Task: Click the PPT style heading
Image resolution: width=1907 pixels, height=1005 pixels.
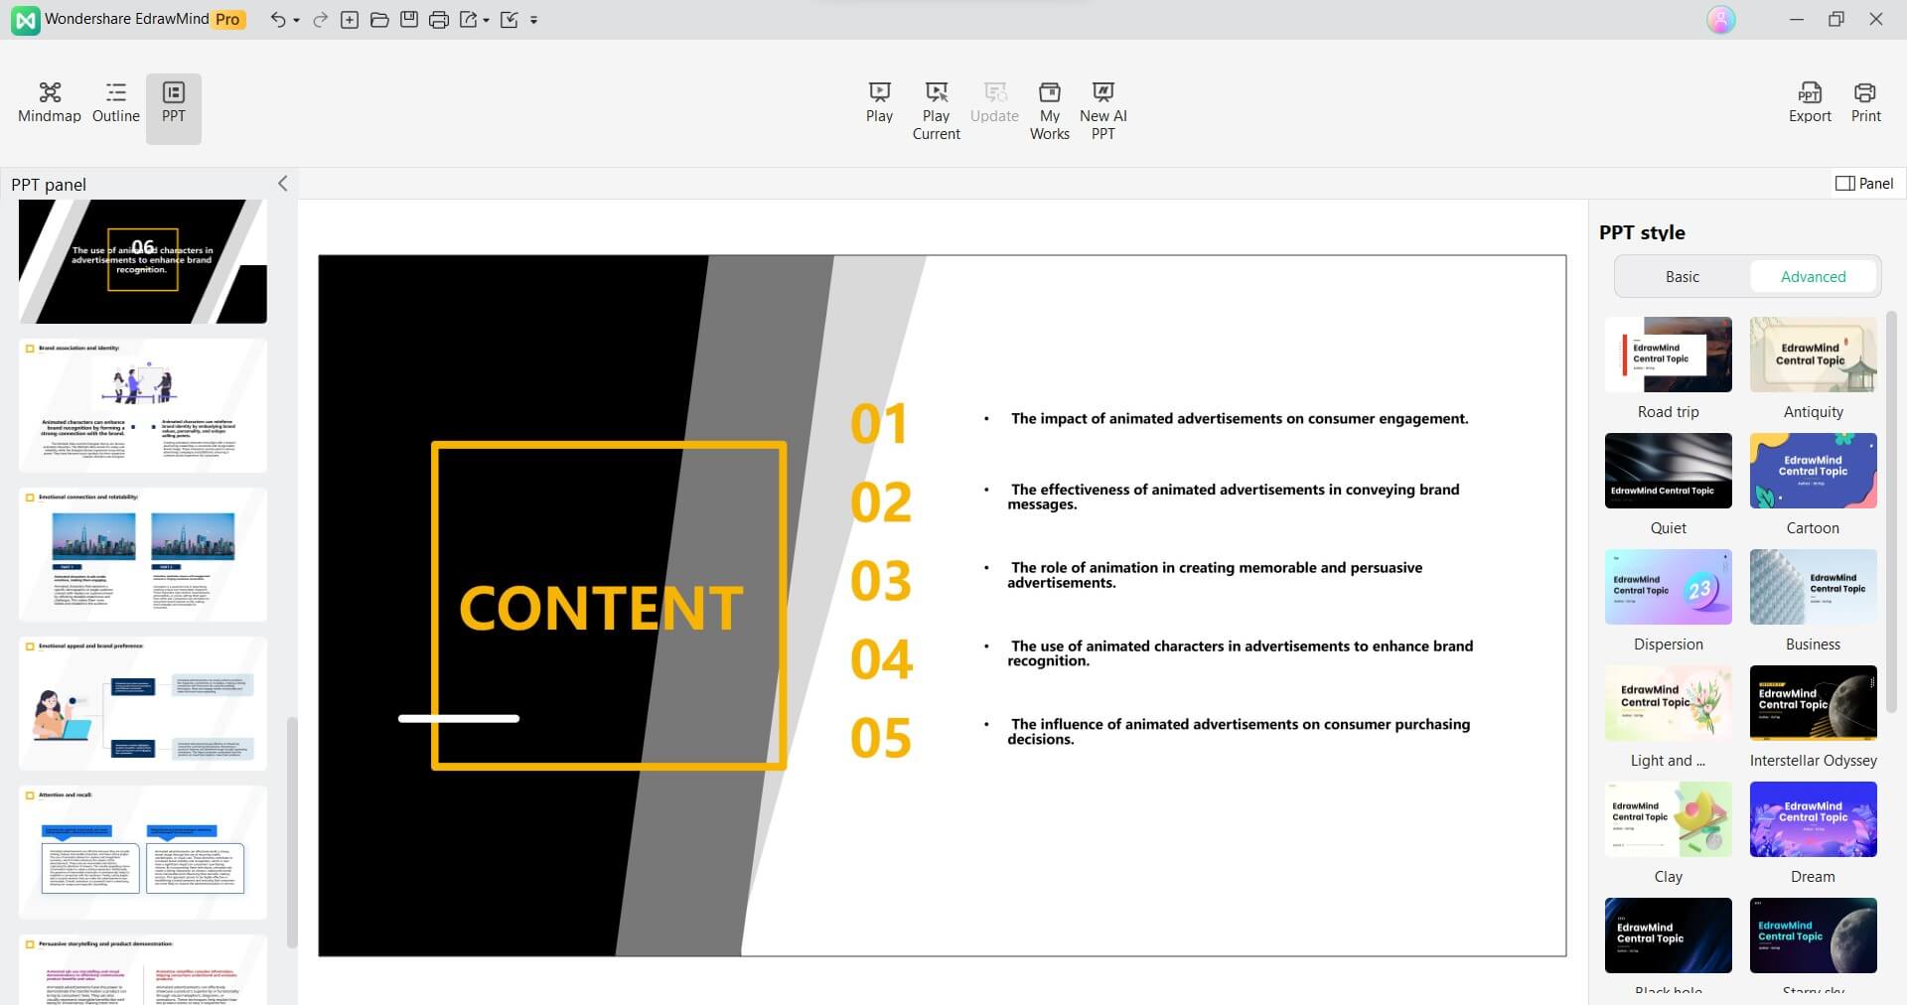Action: point(1642,232)
